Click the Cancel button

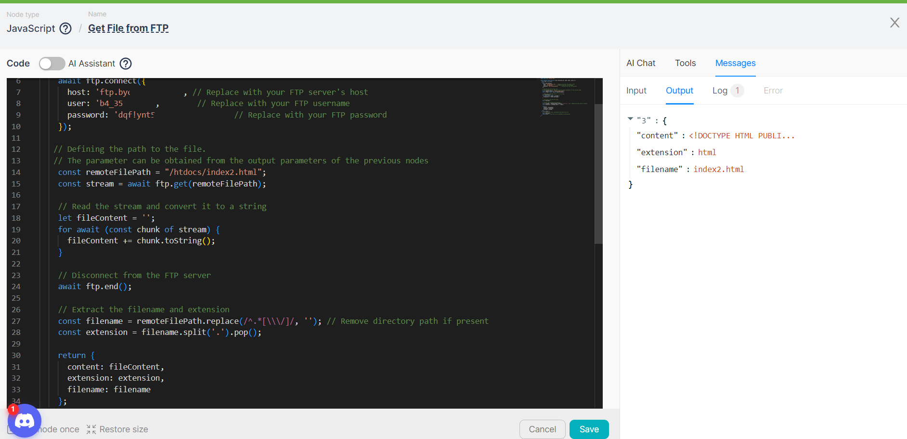tap(542, 429)
